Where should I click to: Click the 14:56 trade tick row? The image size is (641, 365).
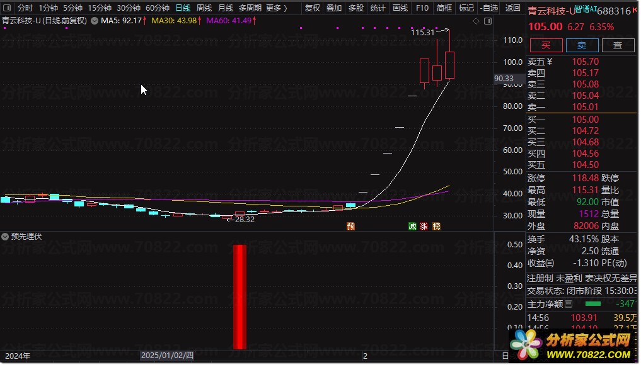coord(582,318)
